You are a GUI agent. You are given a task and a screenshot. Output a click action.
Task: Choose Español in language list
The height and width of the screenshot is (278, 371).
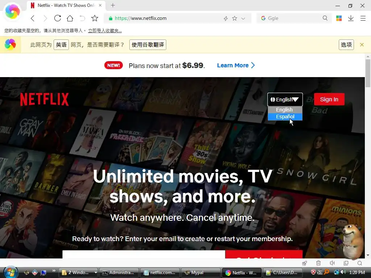(x=285, y=117)
